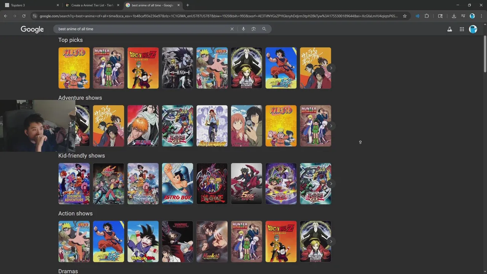Open Dragon Ball Z Kai poster in Top picks
487x274 pixels.
pos(281,68)
